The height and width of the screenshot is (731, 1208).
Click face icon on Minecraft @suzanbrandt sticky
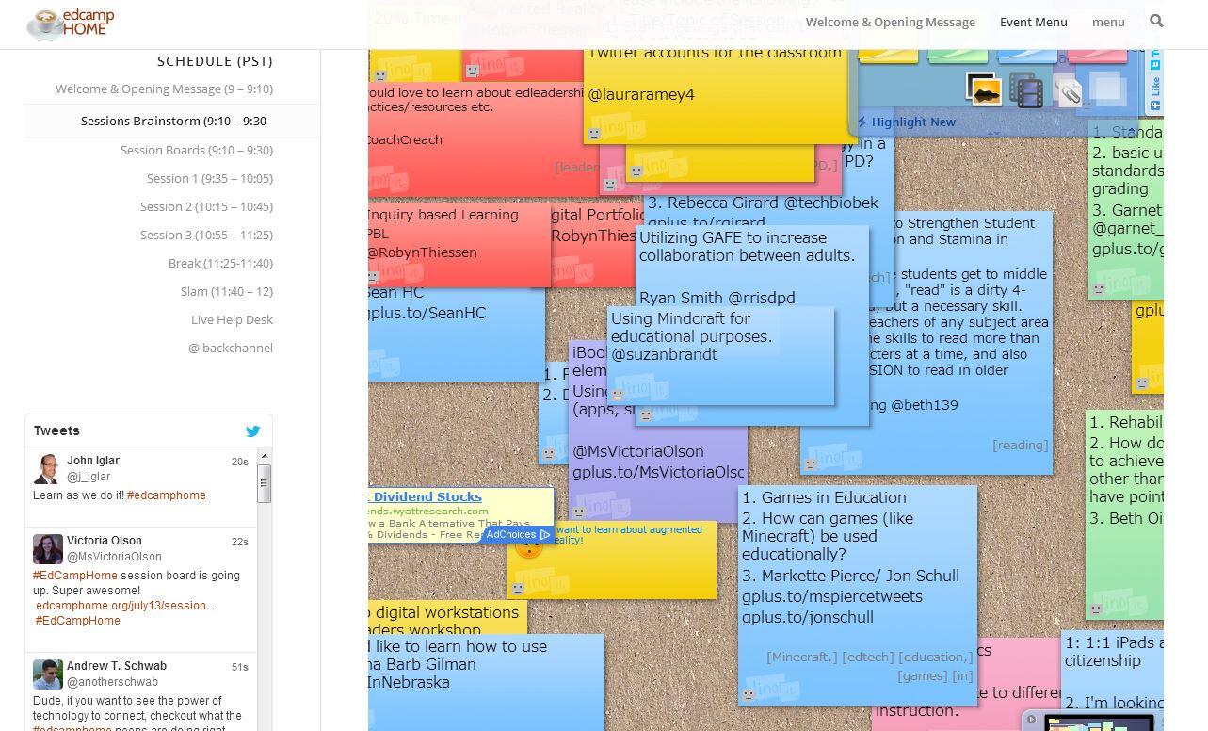(618, 394)
